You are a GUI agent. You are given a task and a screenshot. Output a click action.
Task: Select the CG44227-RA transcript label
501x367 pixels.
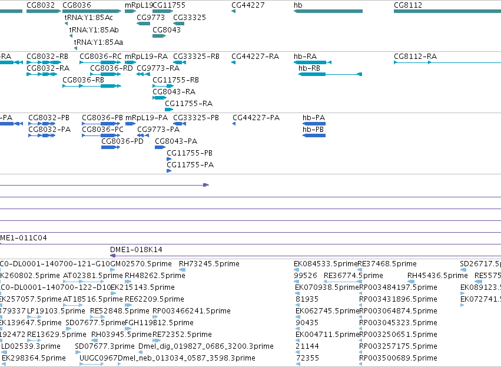[x=256, y=57]
